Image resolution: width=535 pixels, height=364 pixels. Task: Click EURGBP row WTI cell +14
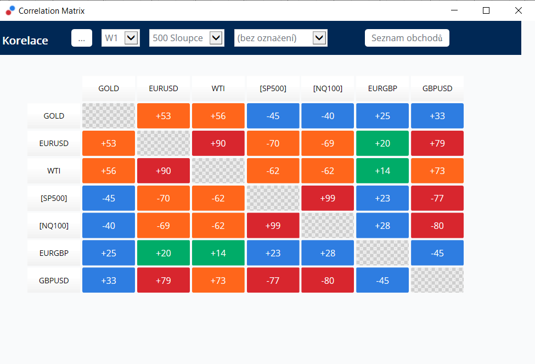tap(218, 253)
